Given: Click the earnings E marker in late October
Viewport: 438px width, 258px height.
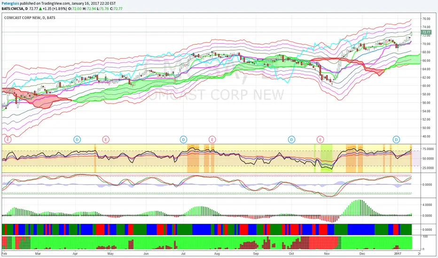Looking at the screenshot, I should 320,139.
